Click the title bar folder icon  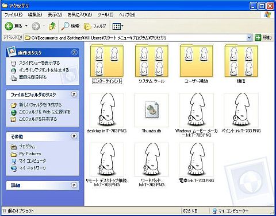(5, 6)
